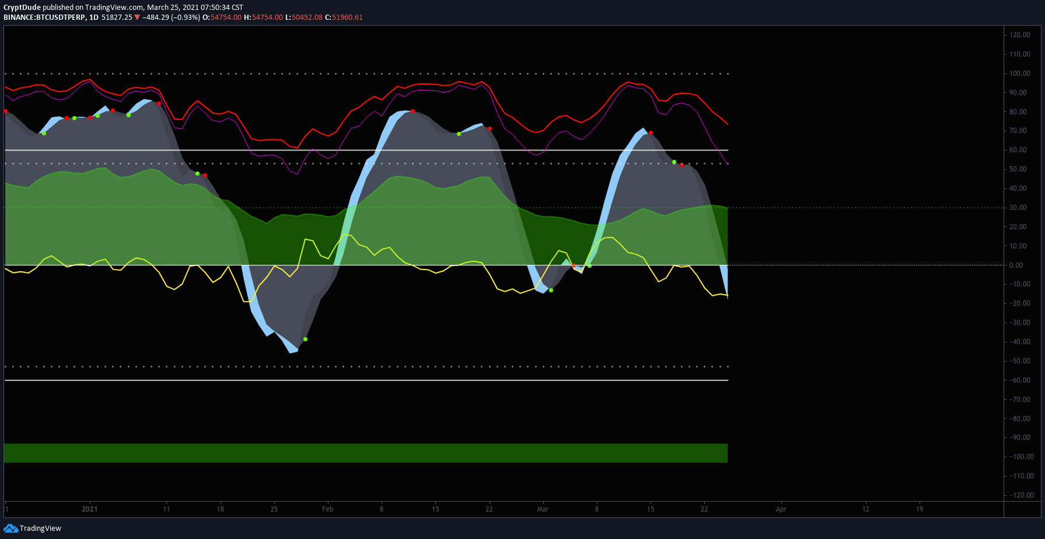Viewport: 1045px width, 539px height.
Task: Click the 100.00 label on price axis
Action: point(1020,73)
